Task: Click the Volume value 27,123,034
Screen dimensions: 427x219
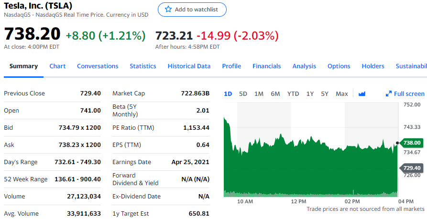Action: tap(84, 196)
